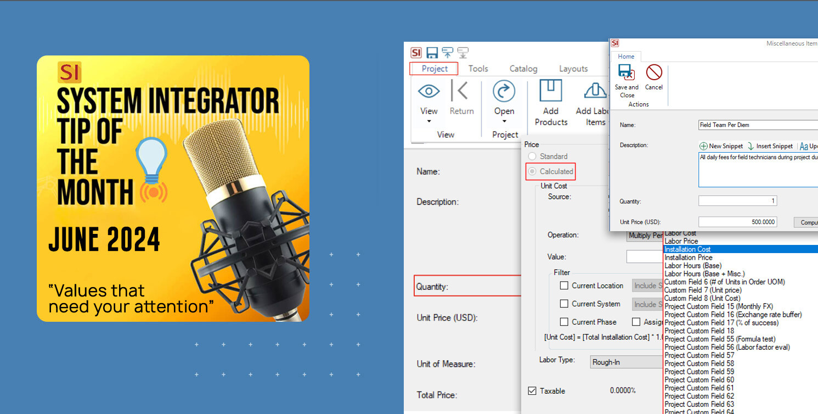818x414 pixels.
Task: Check the Current Phase filter checkbox
Action: tap(564, 322)
